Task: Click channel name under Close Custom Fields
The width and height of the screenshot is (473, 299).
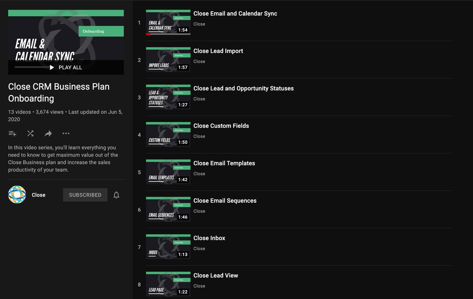Action: click(199, 136)
